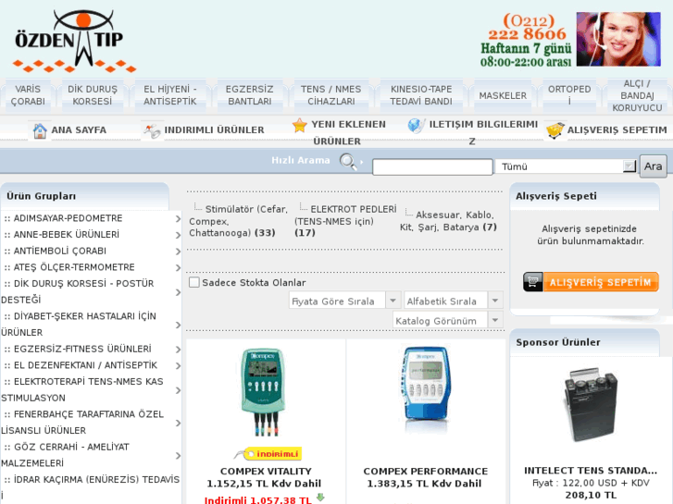
Task: Click the orange ALIŞVERİŞ SEPETİM button
Action: click(x=591, y=282)
